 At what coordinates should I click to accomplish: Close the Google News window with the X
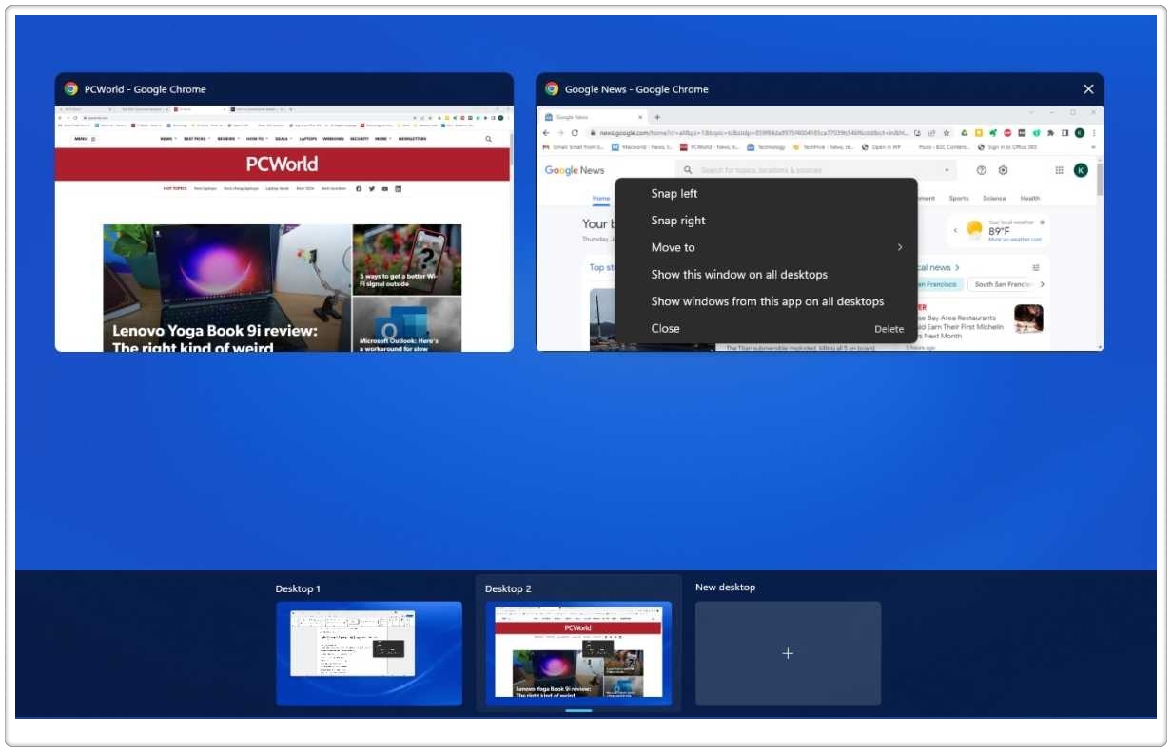tap(1088, 89)
